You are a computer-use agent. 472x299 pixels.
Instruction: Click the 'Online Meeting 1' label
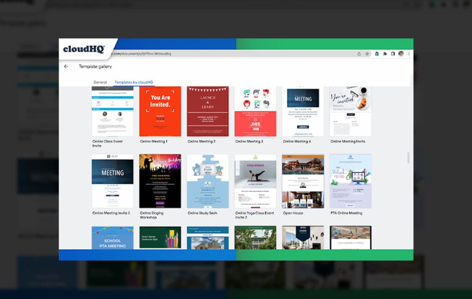coord(153,141)
